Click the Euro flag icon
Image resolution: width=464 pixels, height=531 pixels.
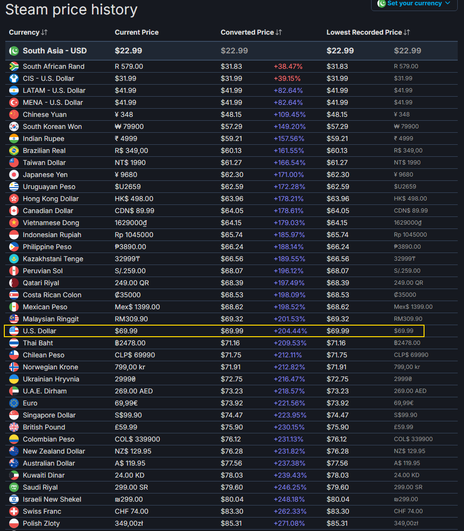coord(14,403)
